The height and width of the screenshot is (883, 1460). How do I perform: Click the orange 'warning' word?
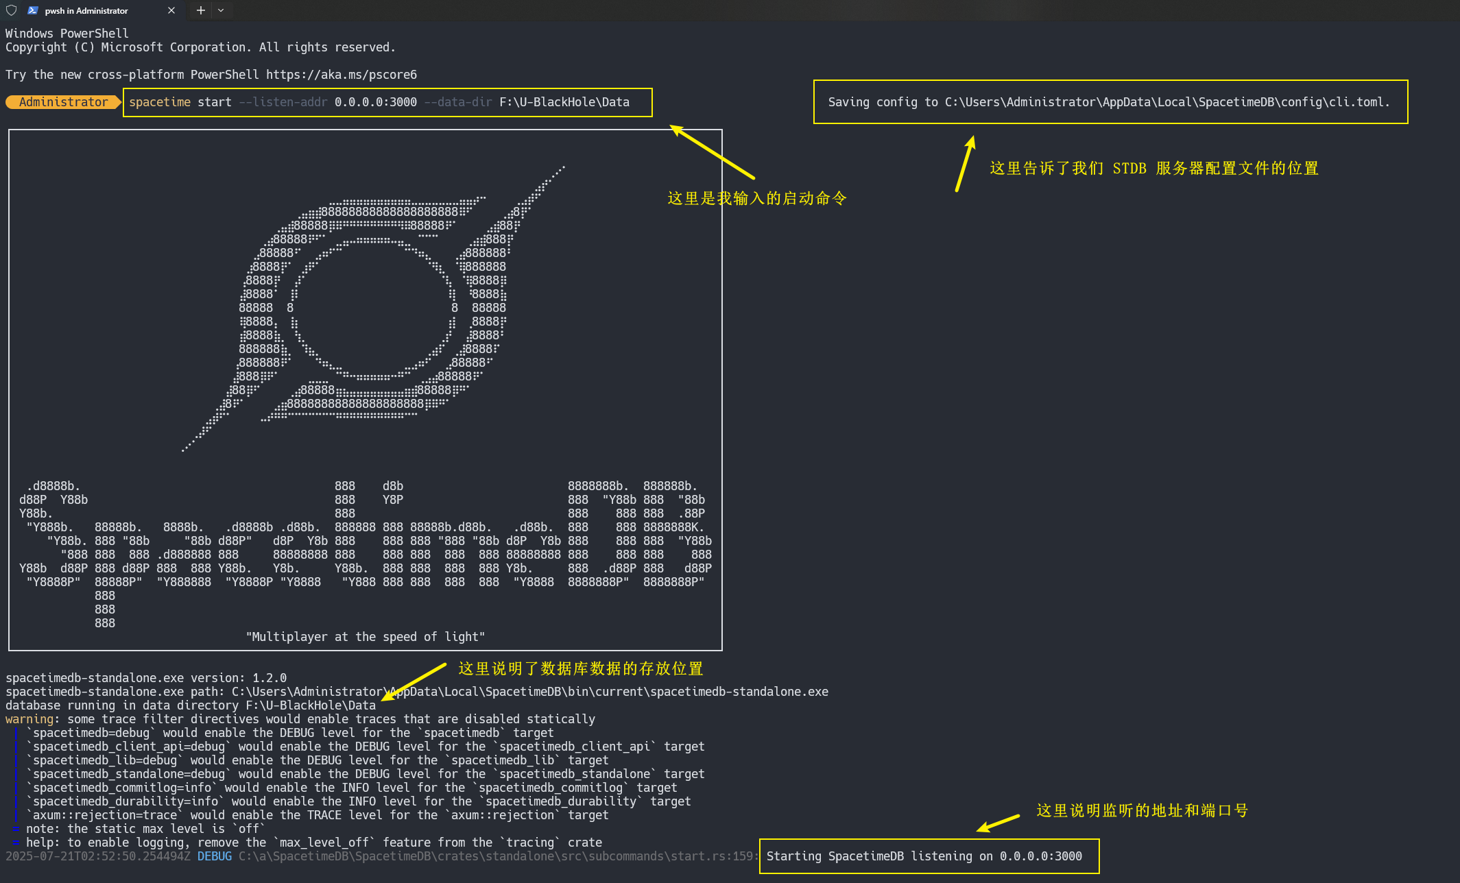(29, 719)
